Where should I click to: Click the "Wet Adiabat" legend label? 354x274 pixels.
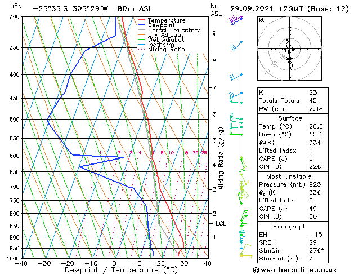point(166,39)
